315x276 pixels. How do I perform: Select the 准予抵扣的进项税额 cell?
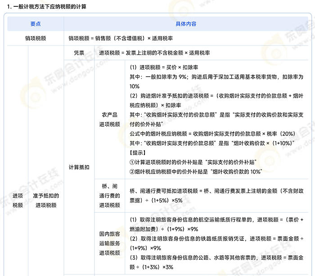pos(45,200)
